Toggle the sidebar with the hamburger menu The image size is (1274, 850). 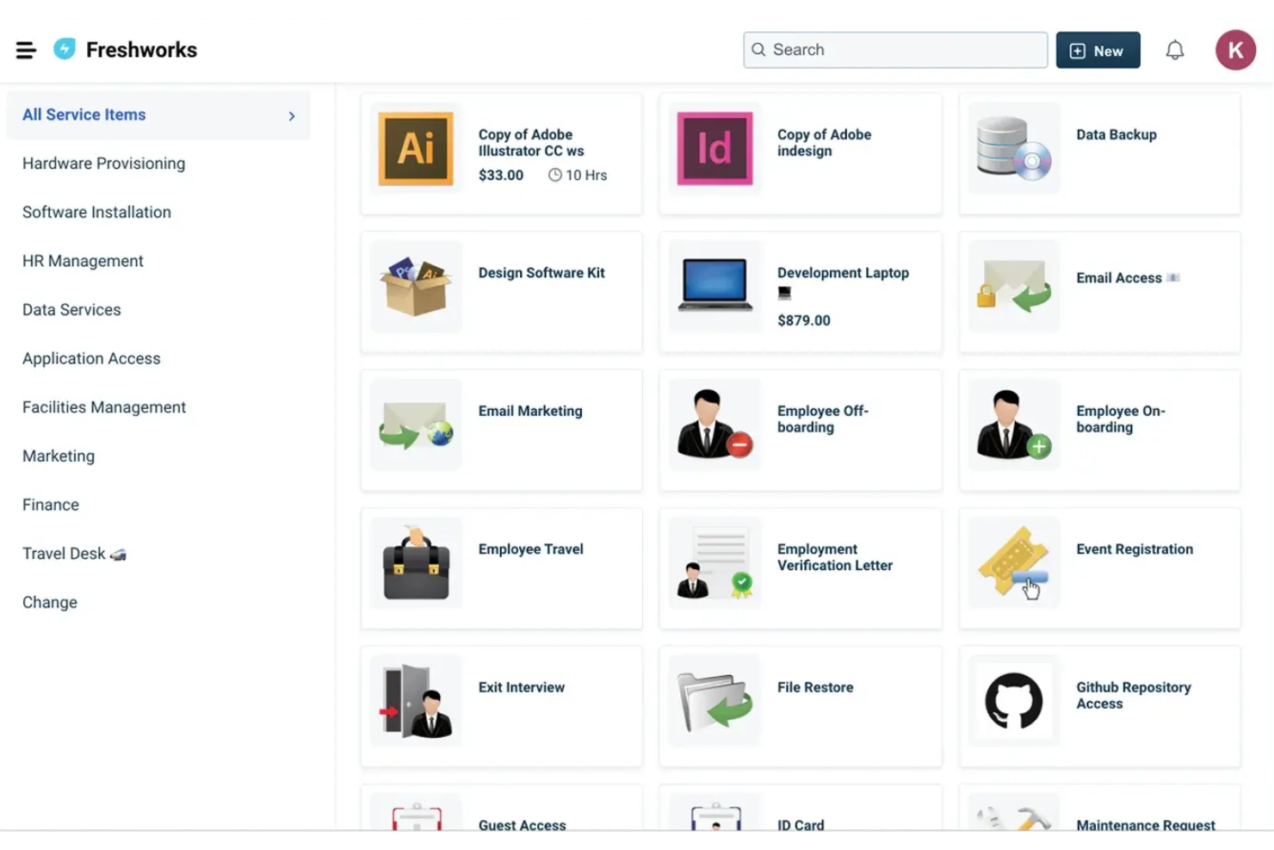(26, 49)
